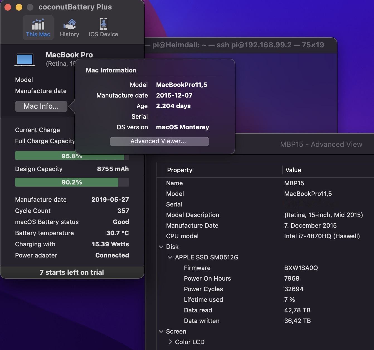The width and height of the screenshot is (374, 350).
Task: Click the Value column header
Action: click(328, 170)
